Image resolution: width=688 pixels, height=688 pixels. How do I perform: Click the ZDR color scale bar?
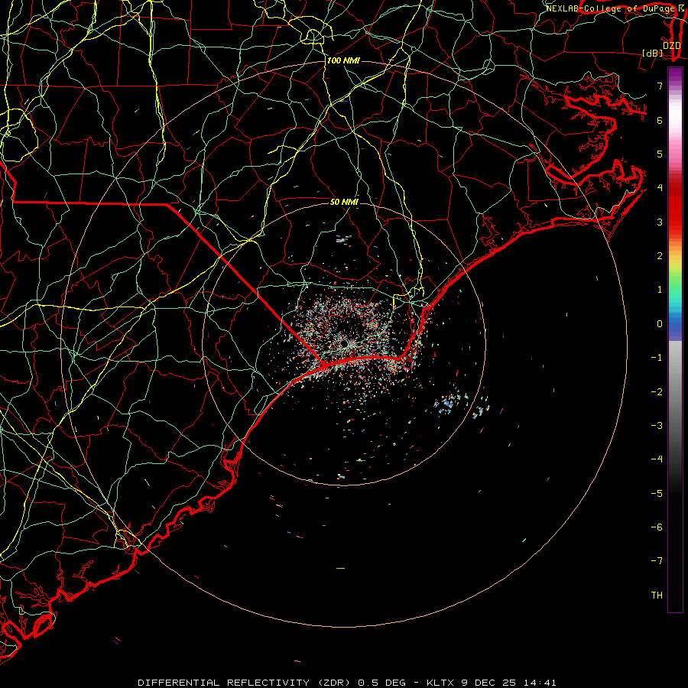[675, 339]
